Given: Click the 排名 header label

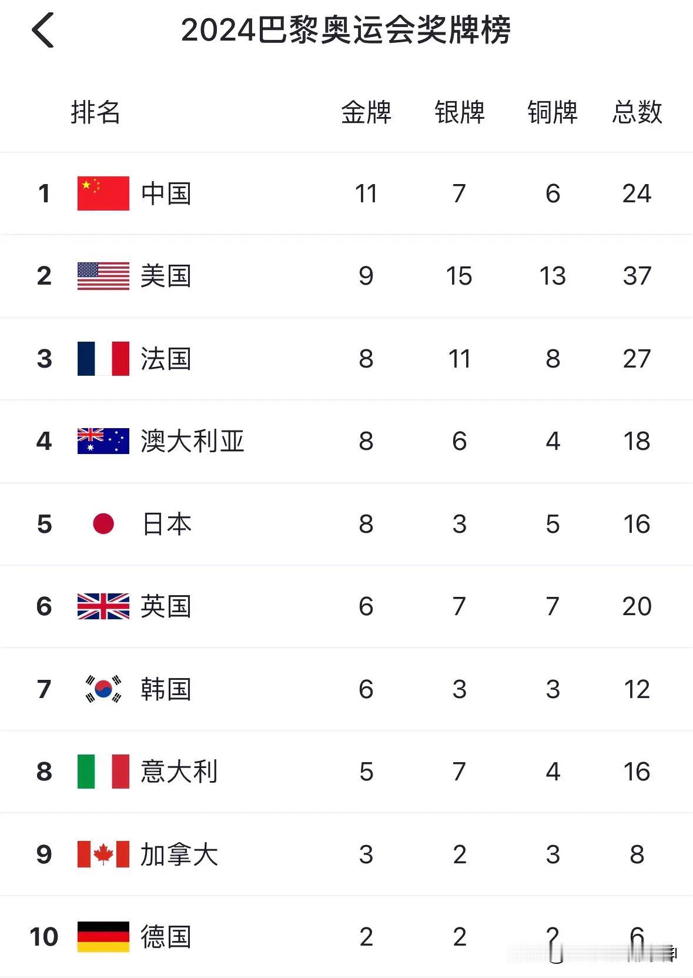Looking at the screenshot, I should tap(95, 112).
